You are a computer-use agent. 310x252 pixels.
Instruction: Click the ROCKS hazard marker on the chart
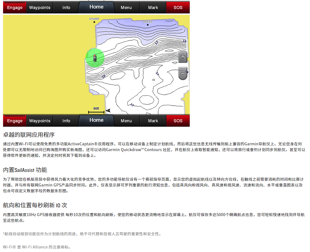148,24
